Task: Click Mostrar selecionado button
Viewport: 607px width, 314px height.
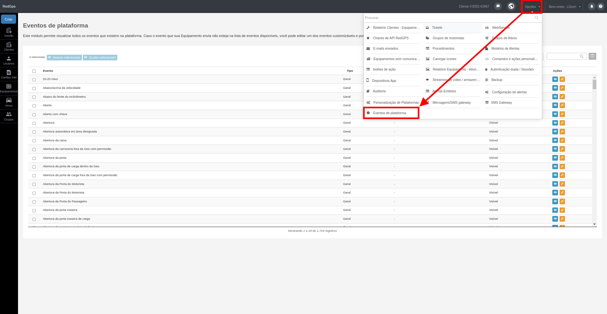Action: click(64, 58)
